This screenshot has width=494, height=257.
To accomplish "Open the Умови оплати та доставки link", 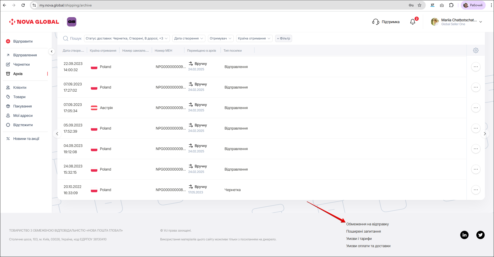I will coord(368,246).
